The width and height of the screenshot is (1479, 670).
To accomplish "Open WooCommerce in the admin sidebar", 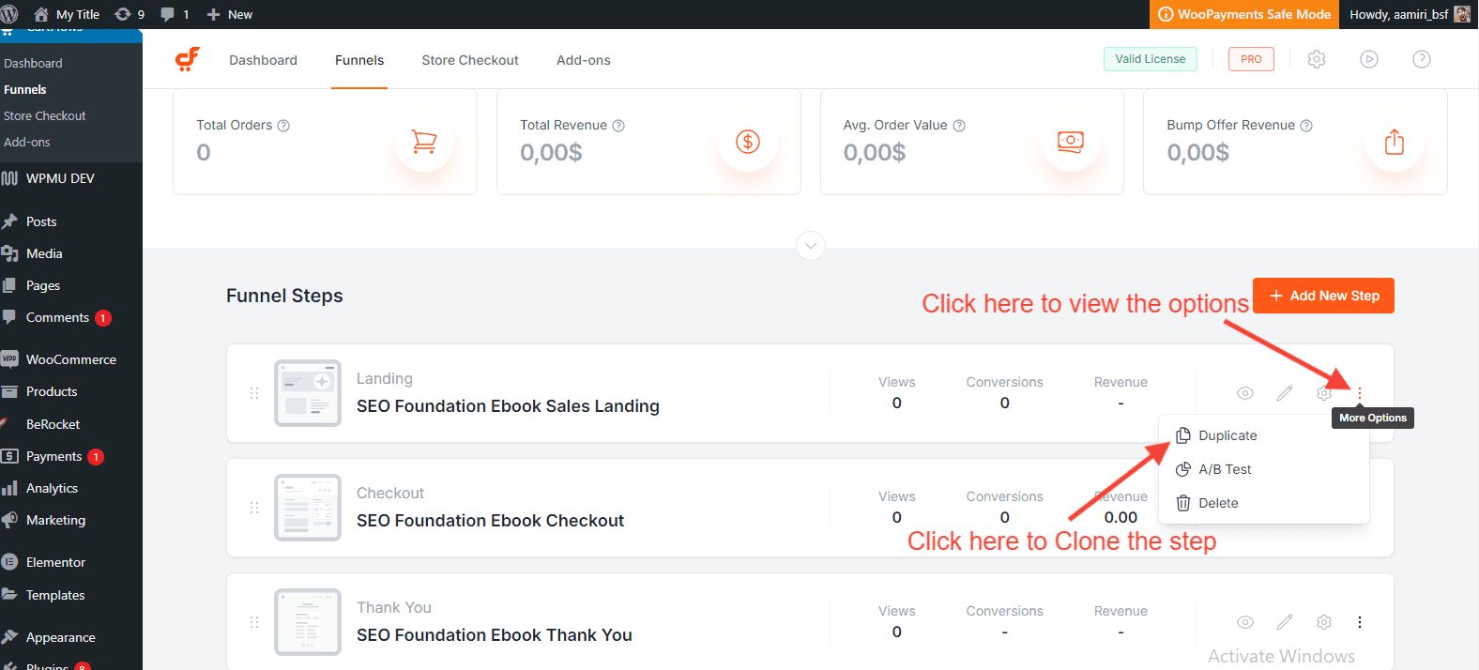I will coord(70,359).
